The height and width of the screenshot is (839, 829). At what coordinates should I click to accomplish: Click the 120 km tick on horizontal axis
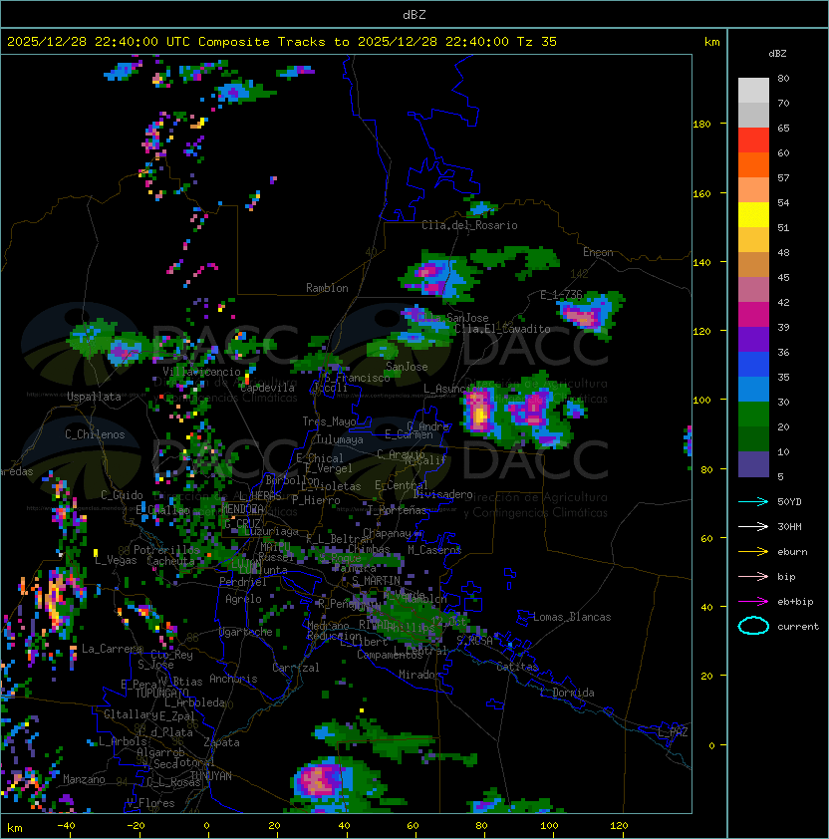coord(619,826)
